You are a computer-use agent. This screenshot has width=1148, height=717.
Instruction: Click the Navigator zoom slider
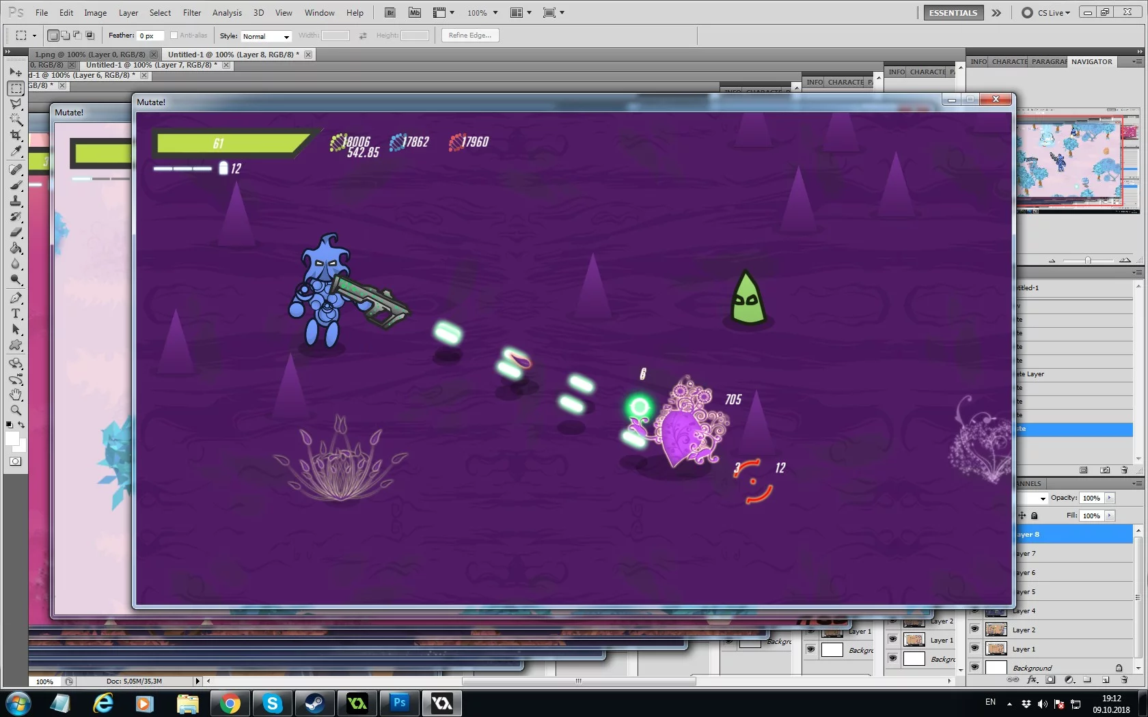point(1088,260)
